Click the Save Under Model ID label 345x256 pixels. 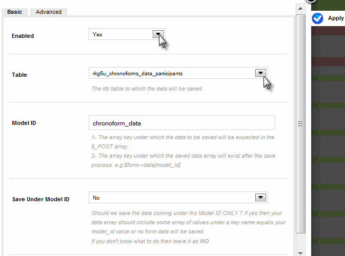click(40, 199)
